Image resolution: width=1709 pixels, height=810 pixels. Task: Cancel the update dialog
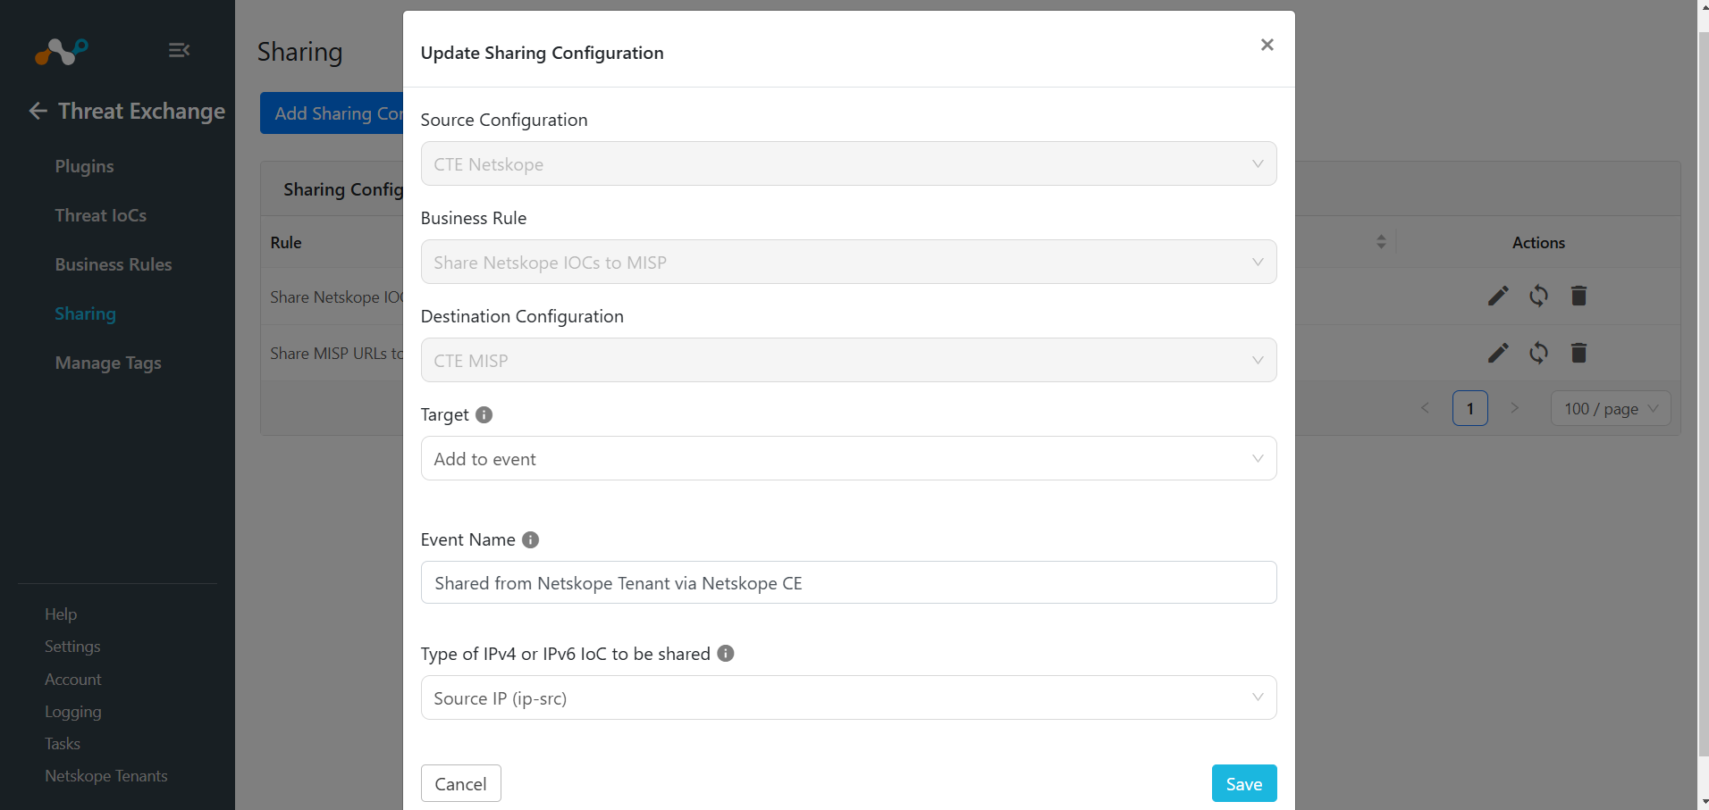(460, 783)
